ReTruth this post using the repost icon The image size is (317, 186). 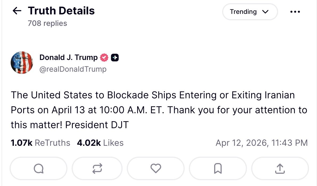pos(97,168)
